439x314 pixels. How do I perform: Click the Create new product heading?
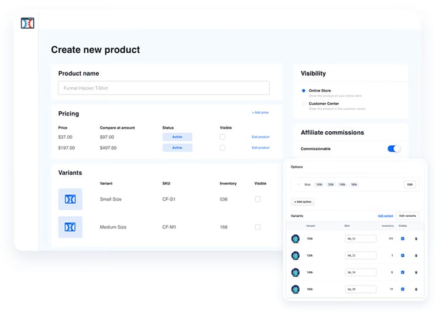(x=95, y=50)
